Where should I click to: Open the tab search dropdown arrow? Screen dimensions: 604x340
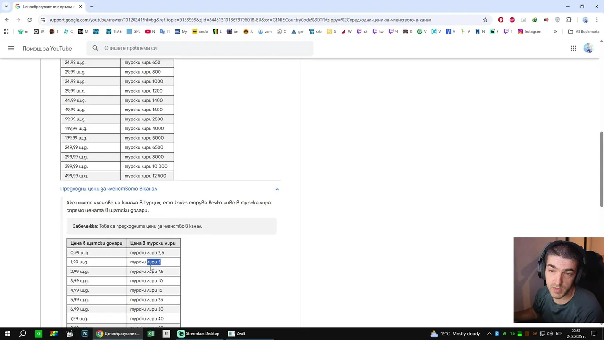6,6
